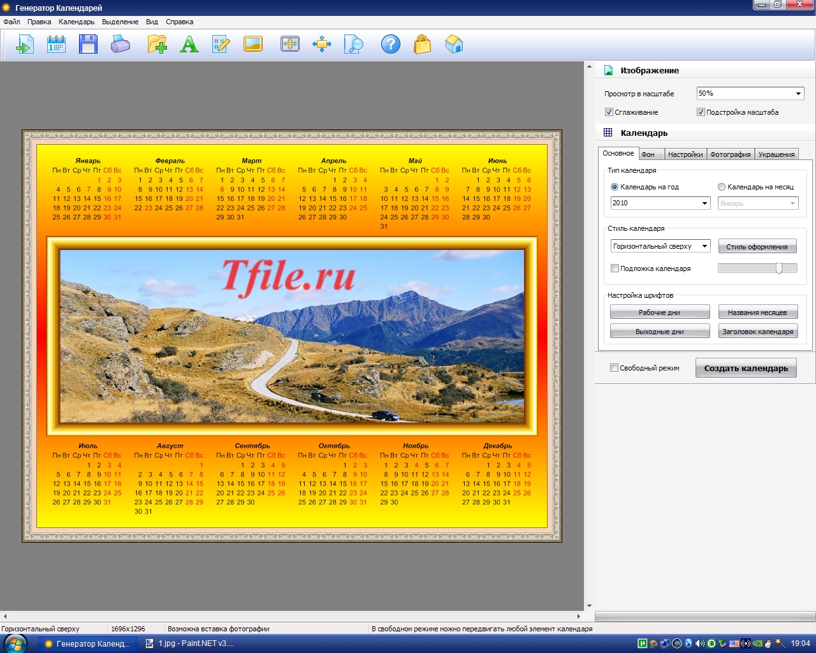Open the Вид menu
The width and height of the screenshot is (816, 653).
click(152, 22)
